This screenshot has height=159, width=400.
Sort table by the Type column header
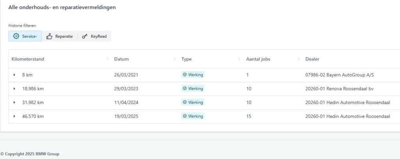[187, 59]
